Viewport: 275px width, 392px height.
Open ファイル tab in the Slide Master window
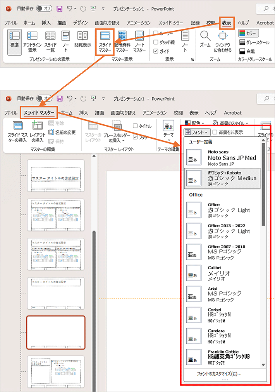click(x=11, y=113)
